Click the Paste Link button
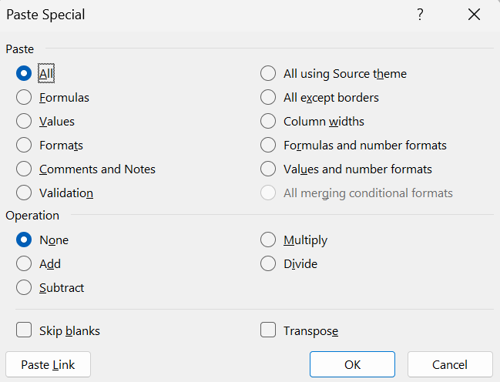Viewport: 500px width, 382px height. point(48,364)
